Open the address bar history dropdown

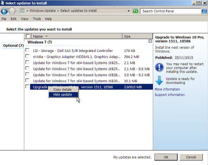pyautogui.click(x=129, y=11)
